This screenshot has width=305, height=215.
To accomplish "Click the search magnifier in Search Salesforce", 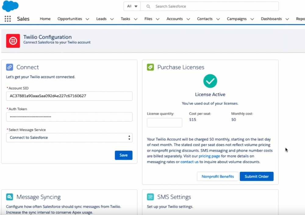I will coord(148,6).
